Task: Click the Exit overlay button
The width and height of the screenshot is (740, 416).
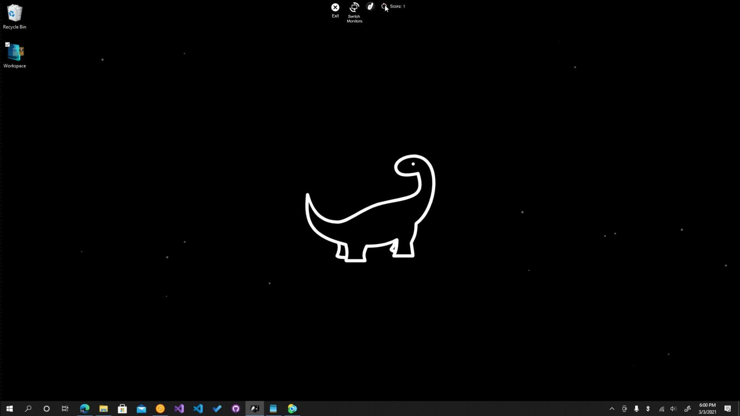Action: 335,8
